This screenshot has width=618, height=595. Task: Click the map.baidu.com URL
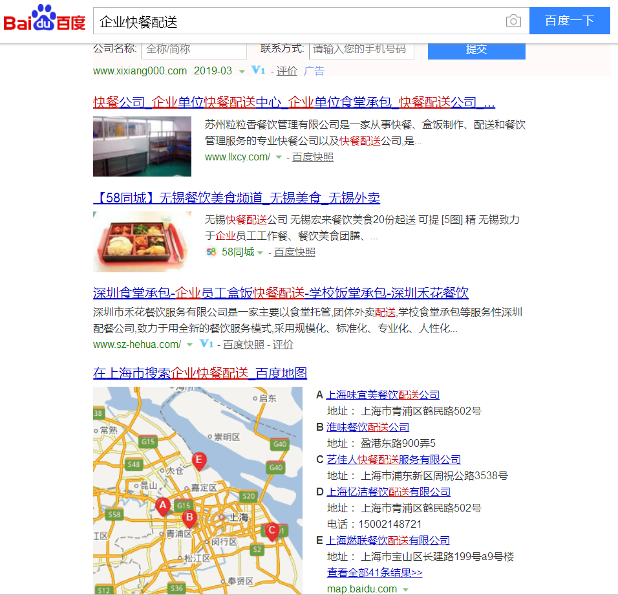(x=362, y=589)
